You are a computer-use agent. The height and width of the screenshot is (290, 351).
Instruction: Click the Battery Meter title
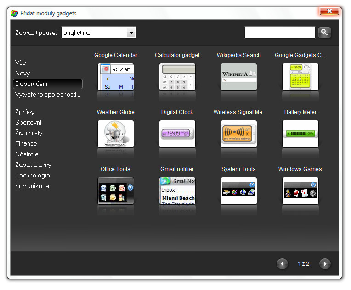click(x=300, y=112)
